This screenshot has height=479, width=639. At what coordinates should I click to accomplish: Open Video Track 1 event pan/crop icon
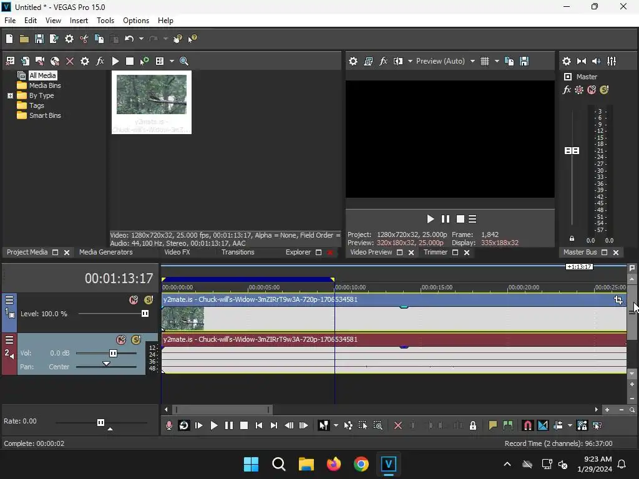pos(618,300)
